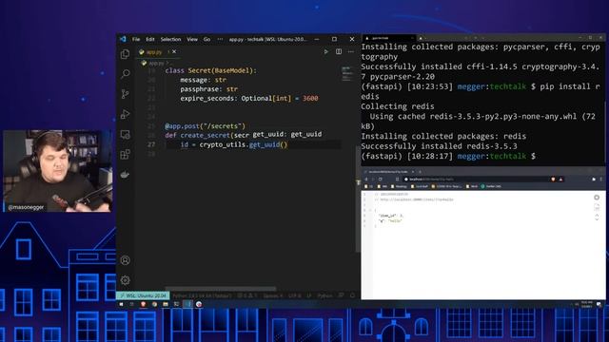Open errors and warnings in status bar
This screenshot has height=342, width=609.
[247, 295]
